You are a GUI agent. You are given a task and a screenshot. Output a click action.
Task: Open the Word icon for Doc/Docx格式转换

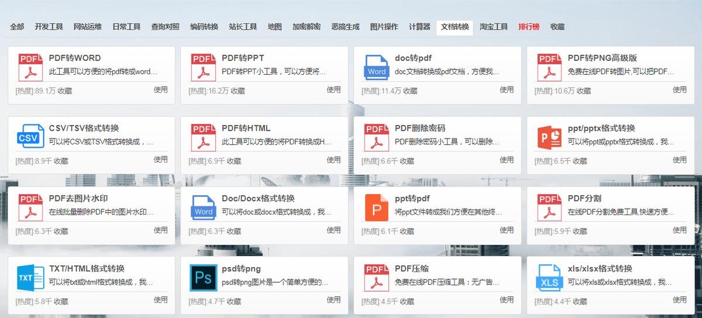click(x=204, y=208)
